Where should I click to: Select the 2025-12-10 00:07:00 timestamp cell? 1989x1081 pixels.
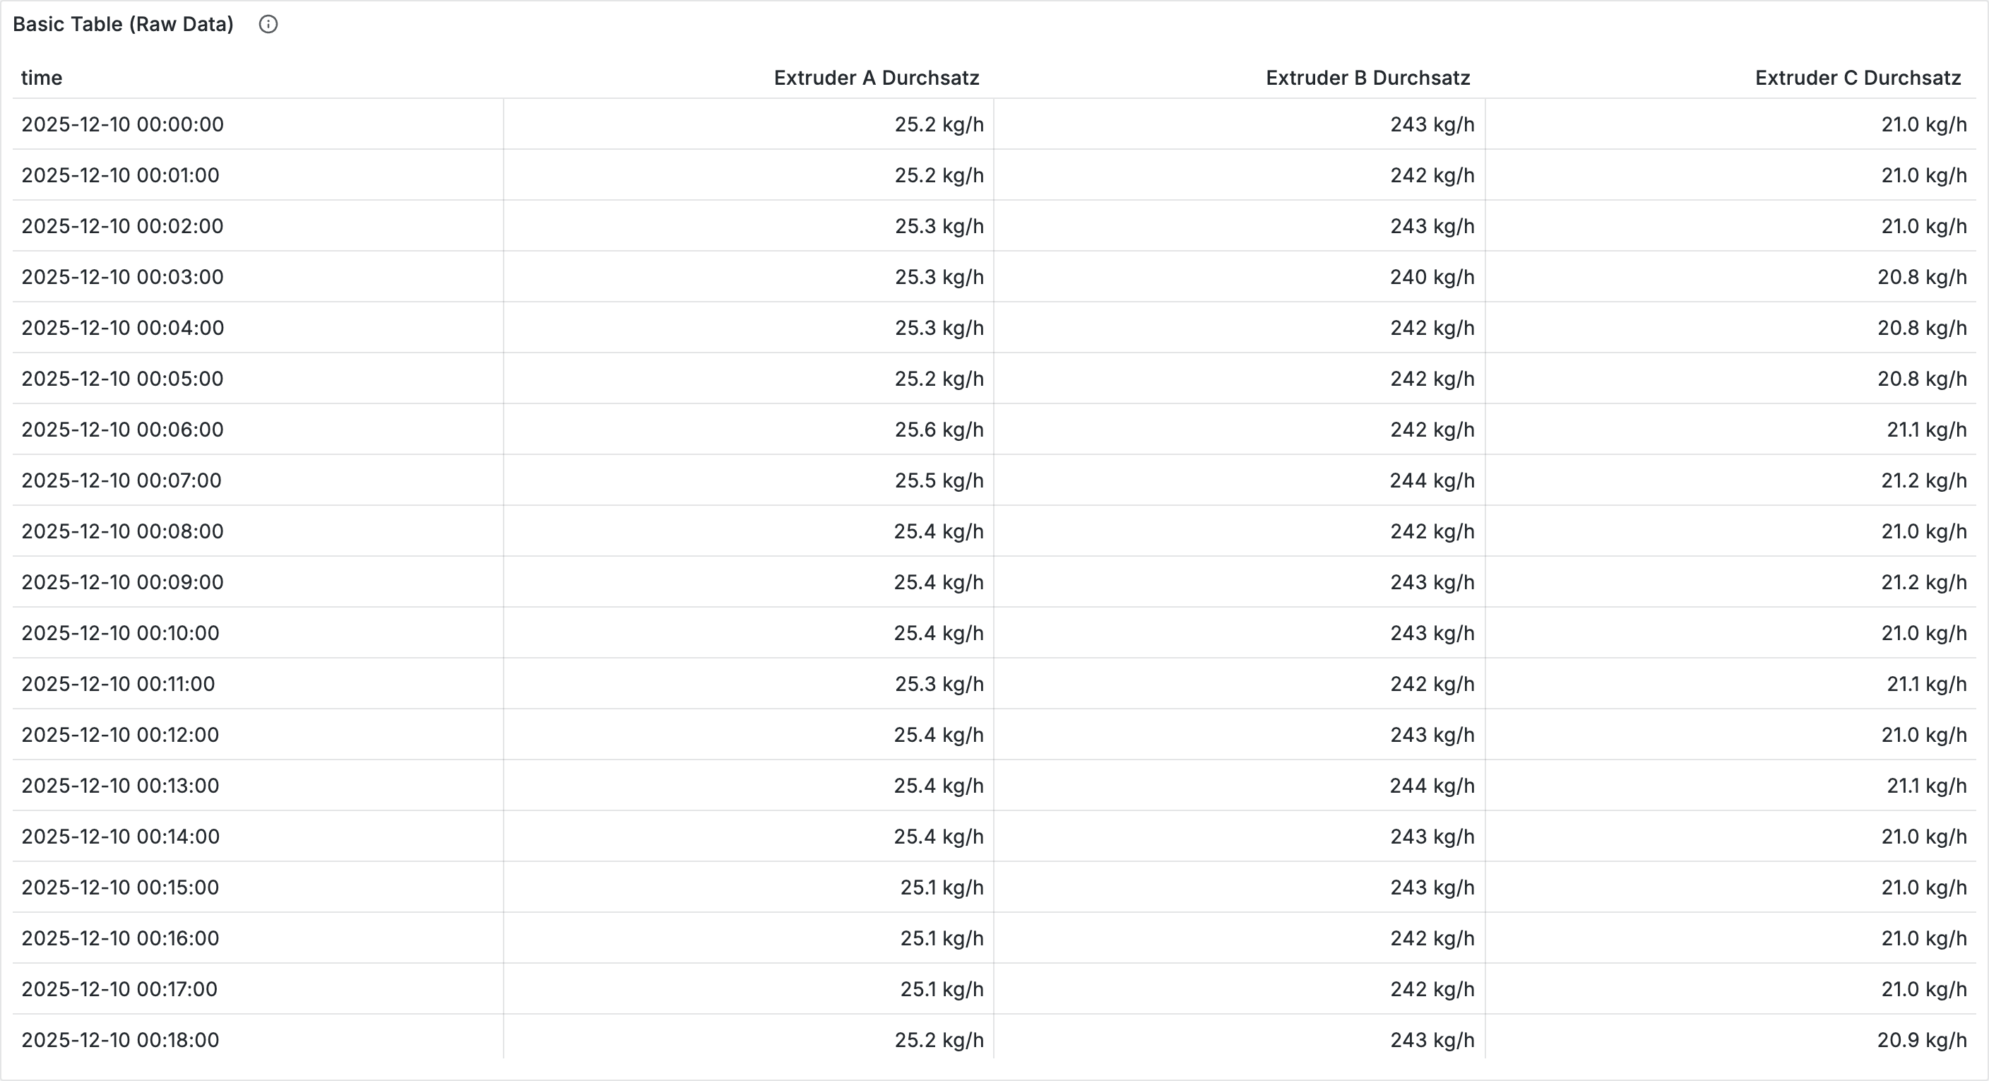[121, 480]
